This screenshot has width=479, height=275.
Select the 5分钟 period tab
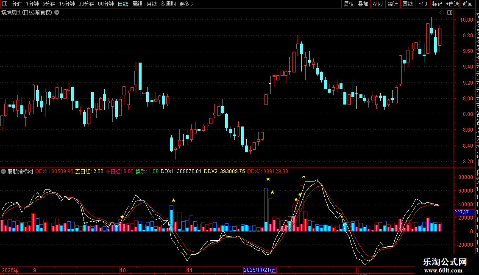(49, 4)
